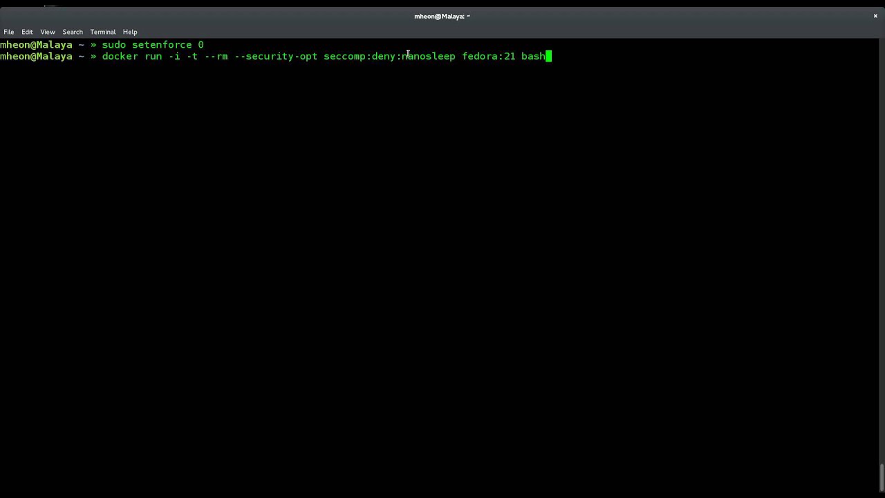The image size is (885, 498).
Task: Open the Terminal menu
Action: pyautogui.click(x=103, y=32)
